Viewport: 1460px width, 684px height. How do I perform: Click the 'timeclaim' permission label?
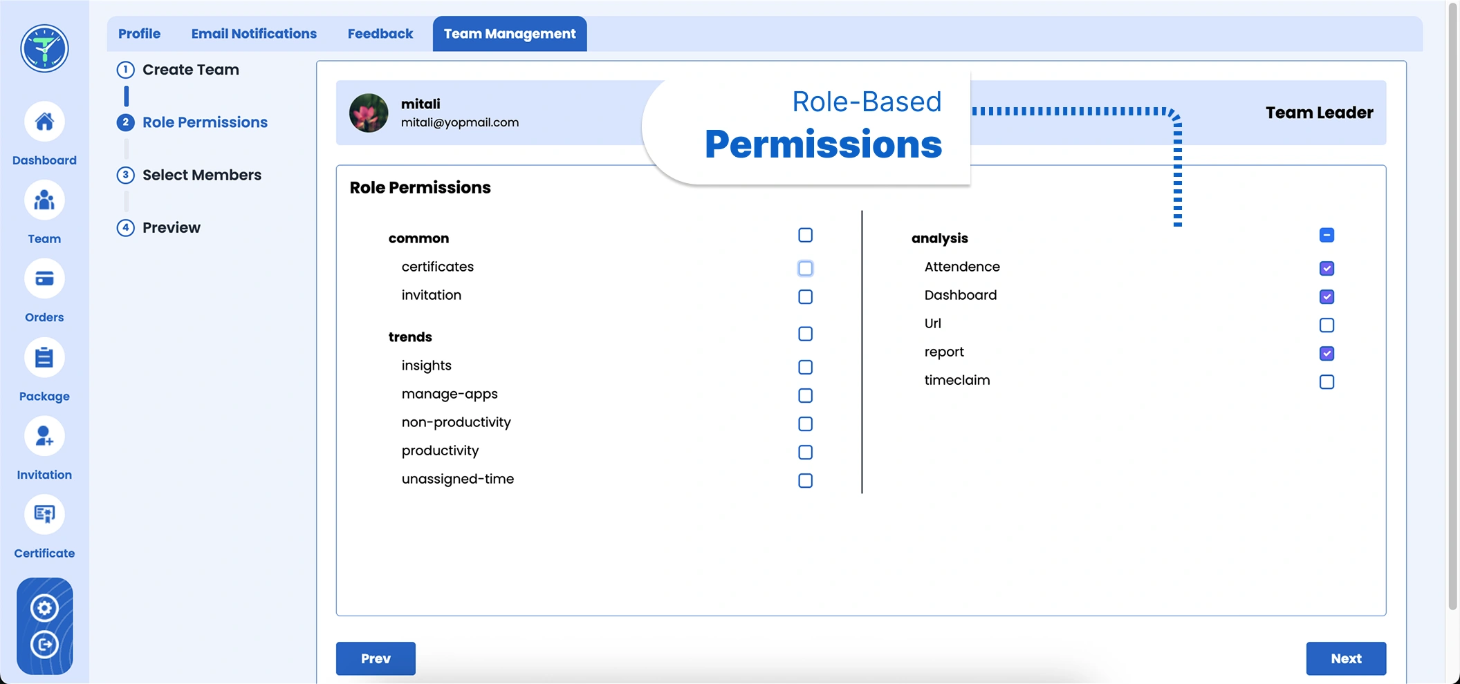[x=957, y=380]
